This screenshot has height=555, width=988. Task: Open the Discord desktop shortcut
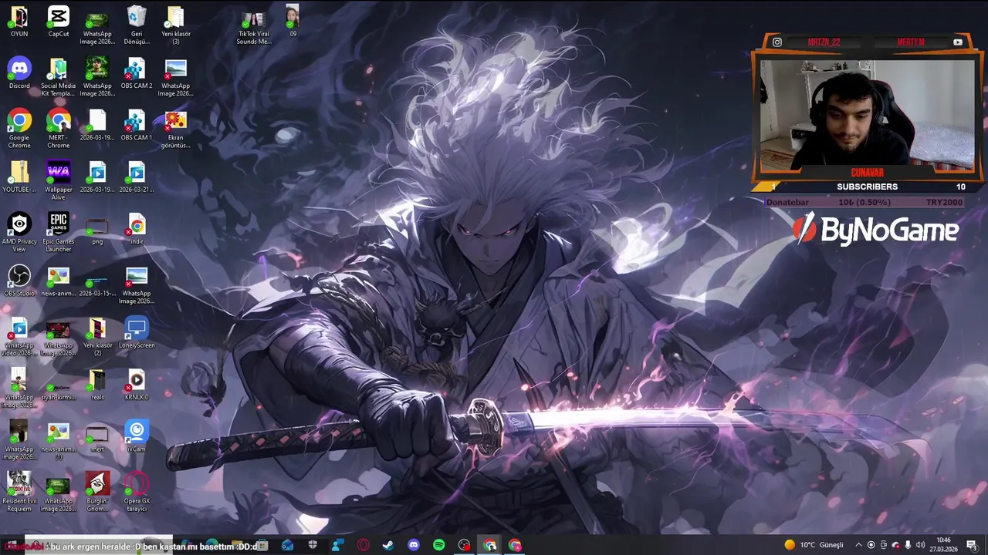tap(19, 73)
